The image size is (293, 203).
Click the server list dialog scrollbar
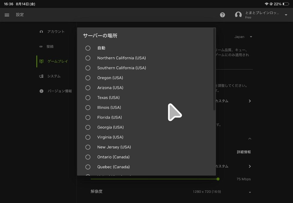214,69
